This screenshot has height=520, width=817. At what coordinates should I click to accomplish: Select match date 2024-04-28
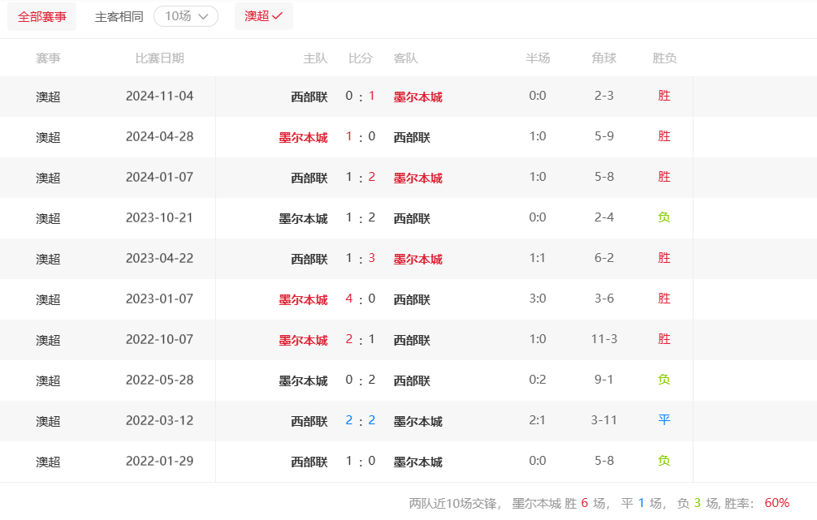click(159, 137)
